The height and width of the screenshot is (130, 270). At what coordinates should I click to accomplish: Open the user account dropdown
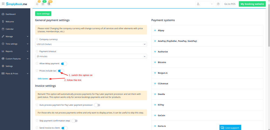(x=205, y=4)
